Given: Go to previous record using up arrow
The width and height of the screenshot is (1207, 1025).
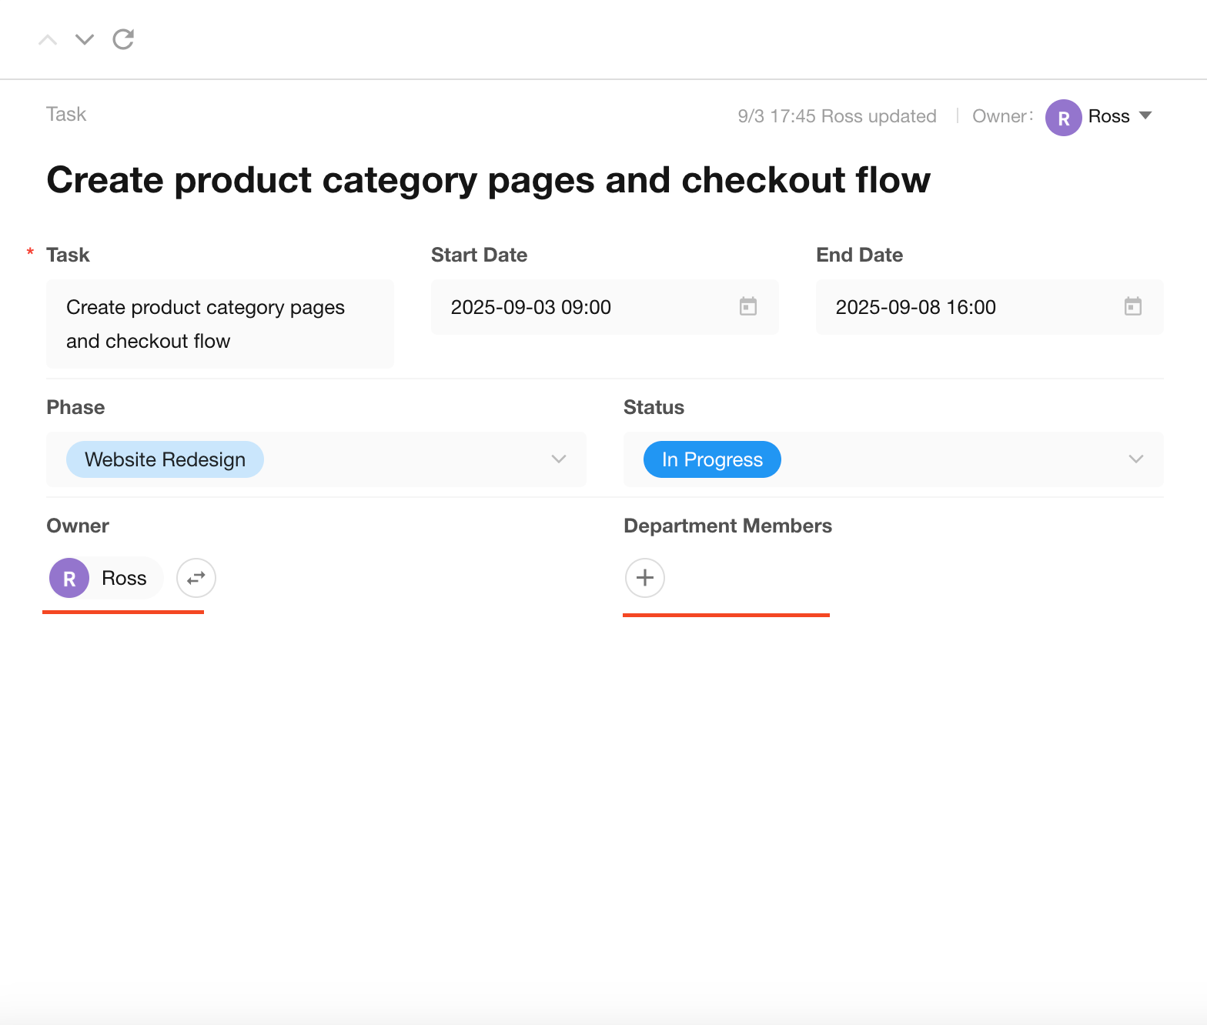Looking at the screenshot, I should [48, 39].
